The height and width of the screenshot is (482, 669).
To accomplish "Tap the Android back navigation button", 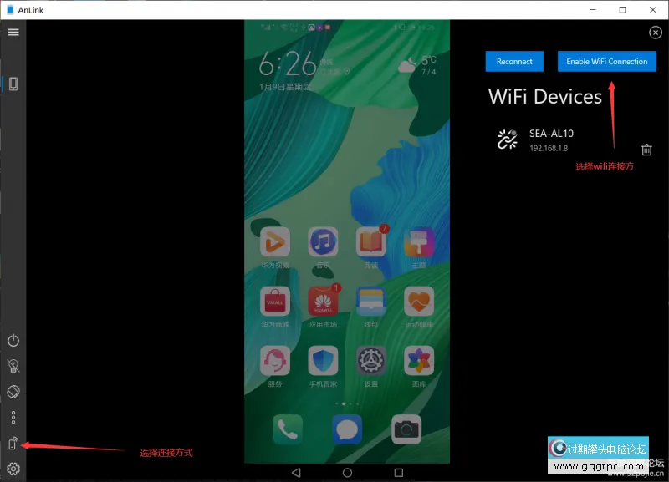I will 296,472.
